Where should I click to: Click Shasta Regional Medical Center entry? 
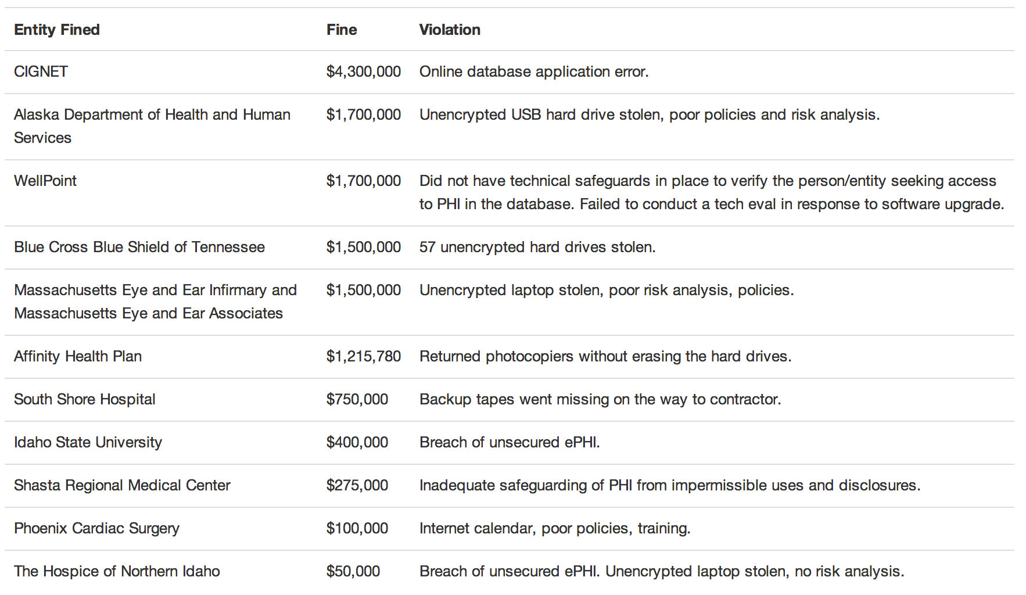click(x=122, y=485)
